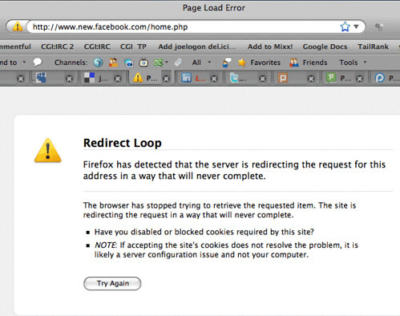Close the Twitter bird tab

(x=263, y=79)
